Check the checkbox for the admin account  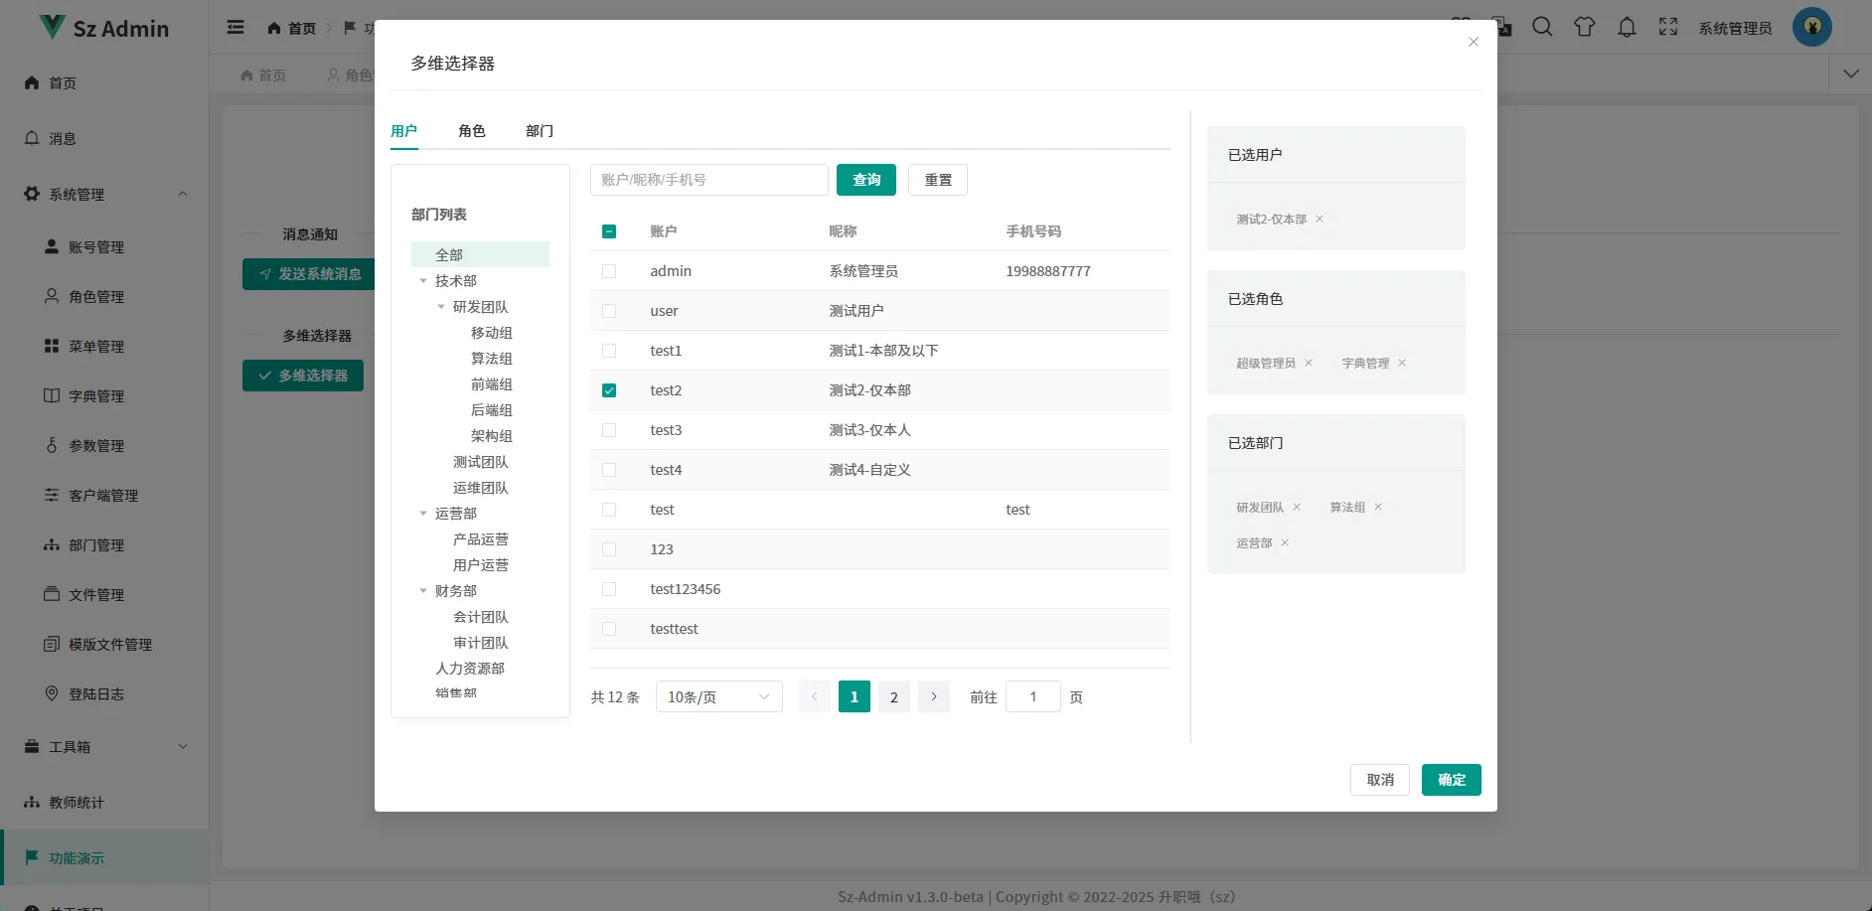pyautogui.click(x=609, y=270)
